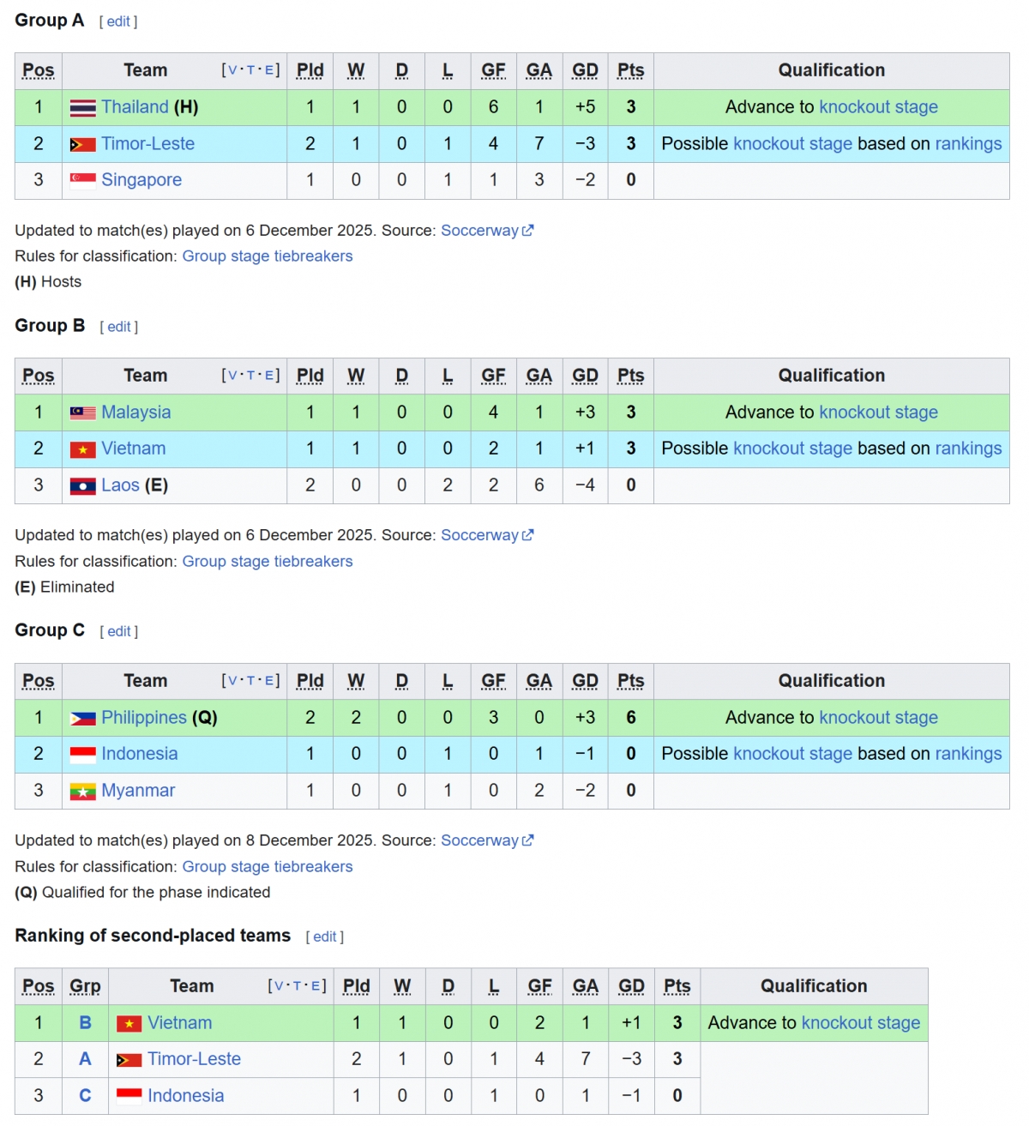
Task: Follow the Soccerway source link under Group A
Action: (x=479, y=231)
